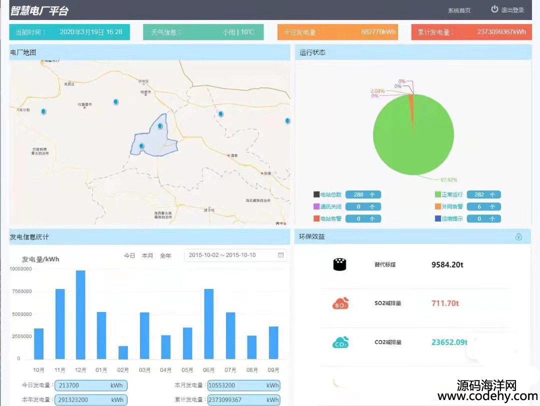Click the 发电信息统计 panel header
540x406 pixels.
150,237
